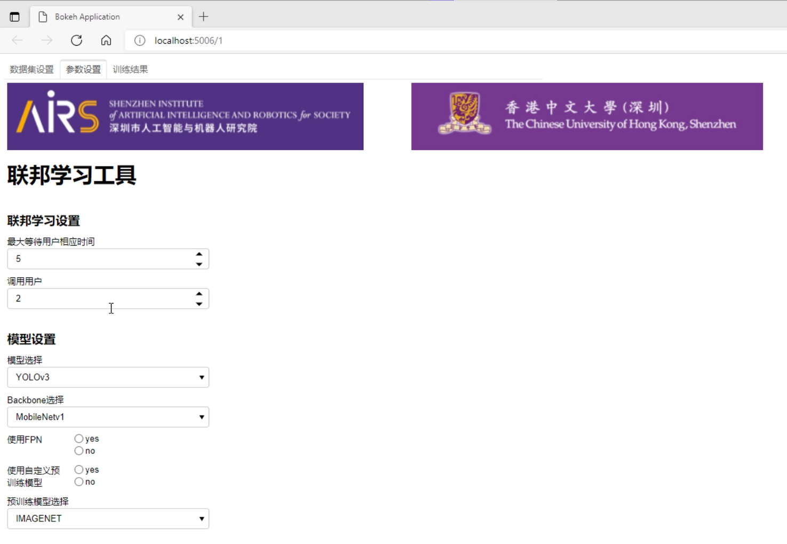This screenshot has width=787, height=544.
Task: Switch to the 训练结果 tab
Action: coord(130,69)
